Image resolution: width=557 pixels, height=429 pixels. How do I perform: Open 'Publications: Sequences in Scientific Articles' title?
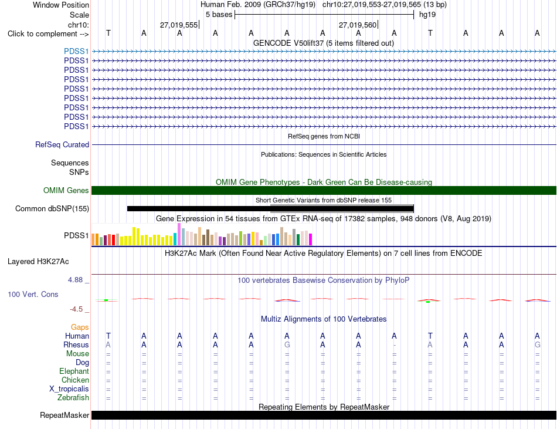click(324, 154)
